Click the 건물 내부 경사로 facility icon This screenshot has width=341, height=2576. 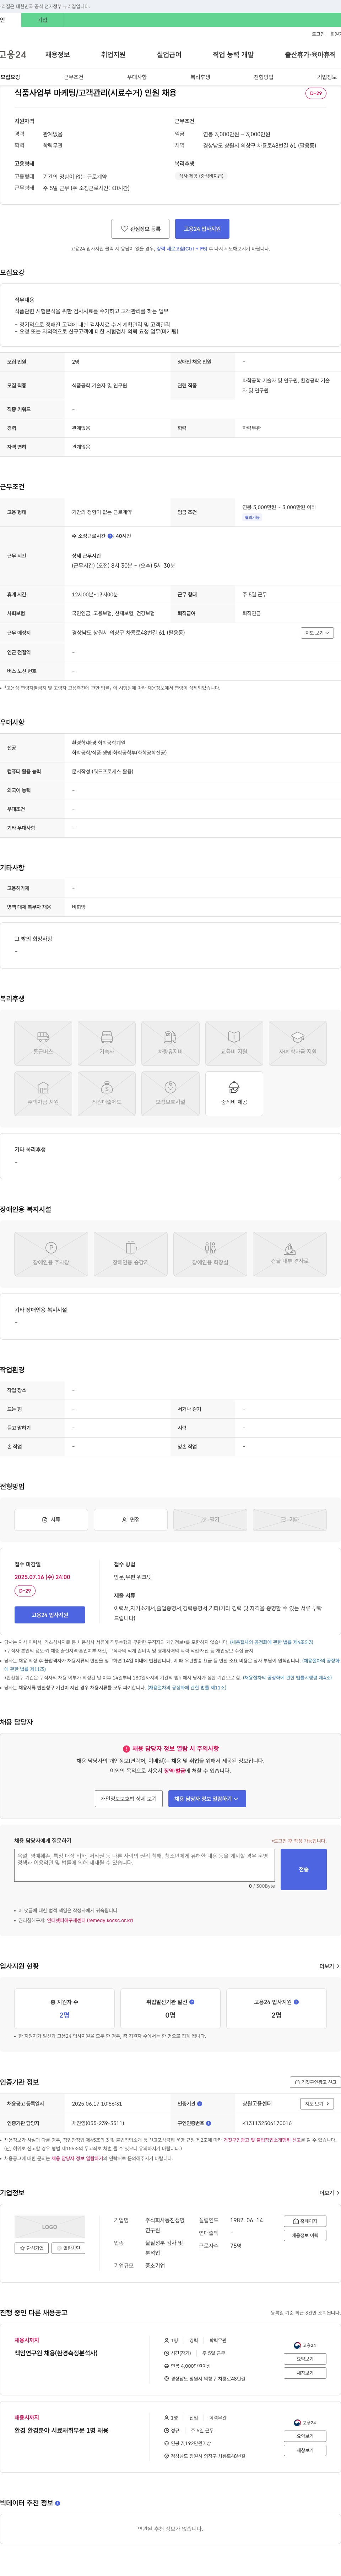tap(290, 1254)
